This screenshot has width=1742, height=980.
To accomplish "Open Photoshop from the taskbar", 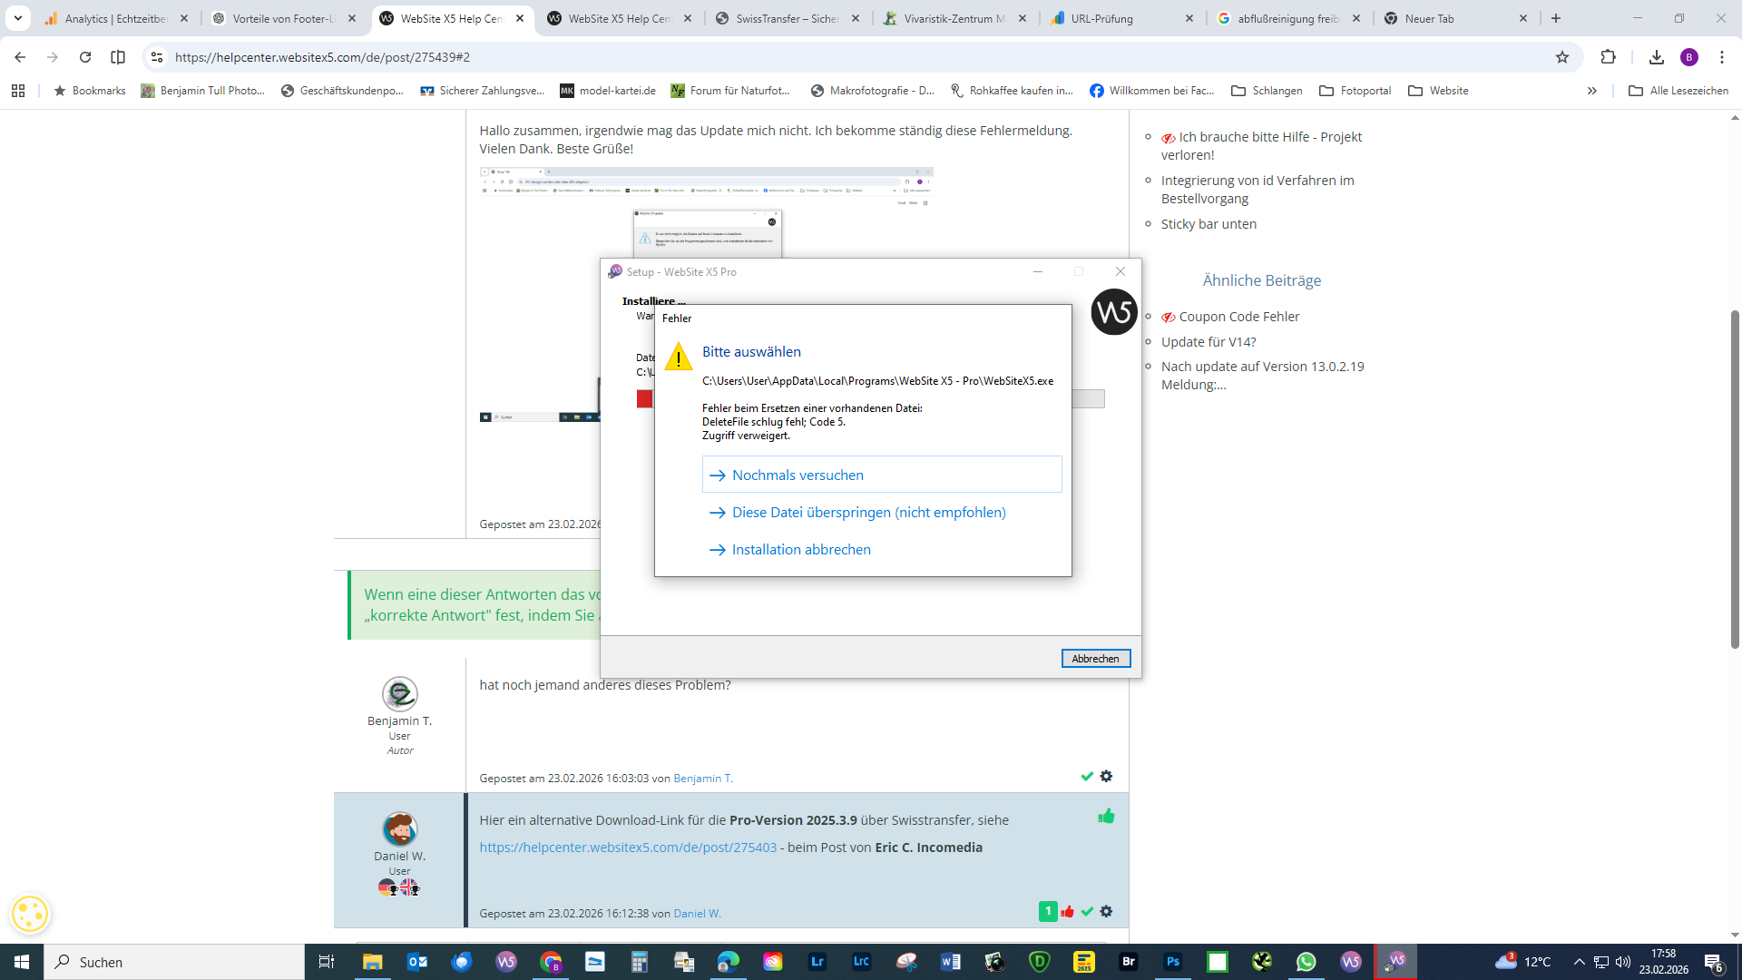I will [1173, 962].
